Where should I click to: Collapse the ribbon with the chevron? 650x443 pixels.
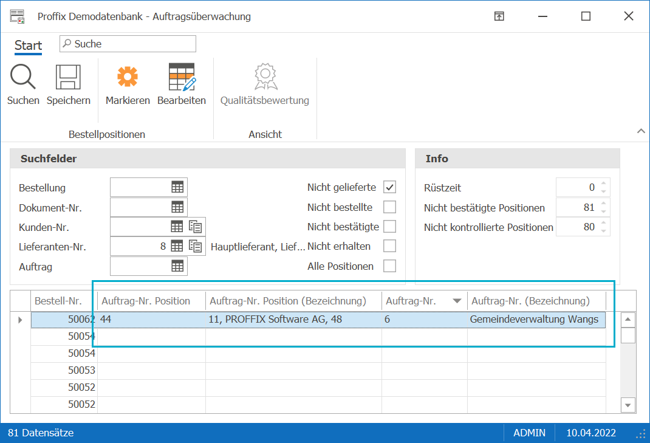(x=641, y=131)
